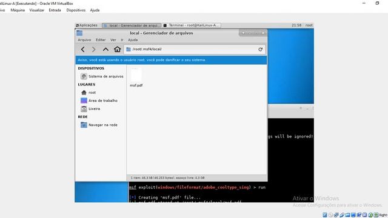Click the Navegar na rede network icon

84,125
